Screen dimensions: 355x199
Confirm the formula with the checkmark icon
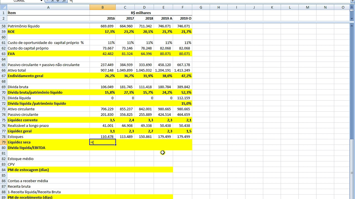click(58, 1)
